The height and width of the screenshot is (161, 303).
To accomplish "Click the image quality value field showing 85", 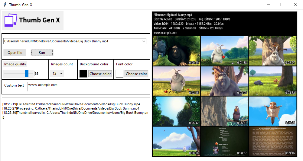I will click(39, 74).
